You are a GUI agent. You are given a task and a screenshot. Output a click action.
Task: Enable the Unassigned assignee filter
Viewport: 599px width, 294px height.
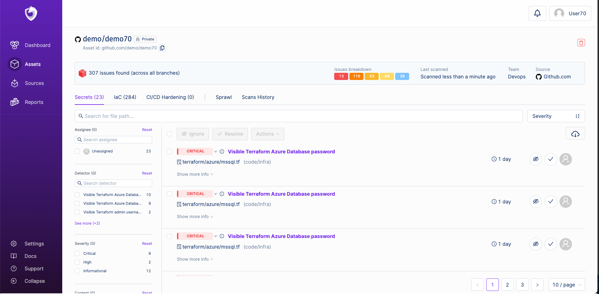77,151
